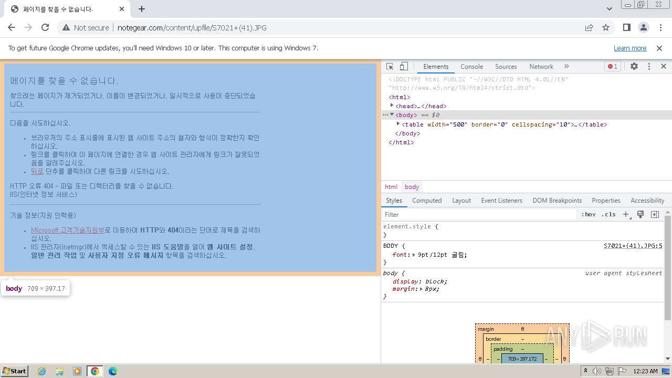Open Windows Media Player from taskbar
The height and width of the screenshot is (378, 672).
coord(77,371)
